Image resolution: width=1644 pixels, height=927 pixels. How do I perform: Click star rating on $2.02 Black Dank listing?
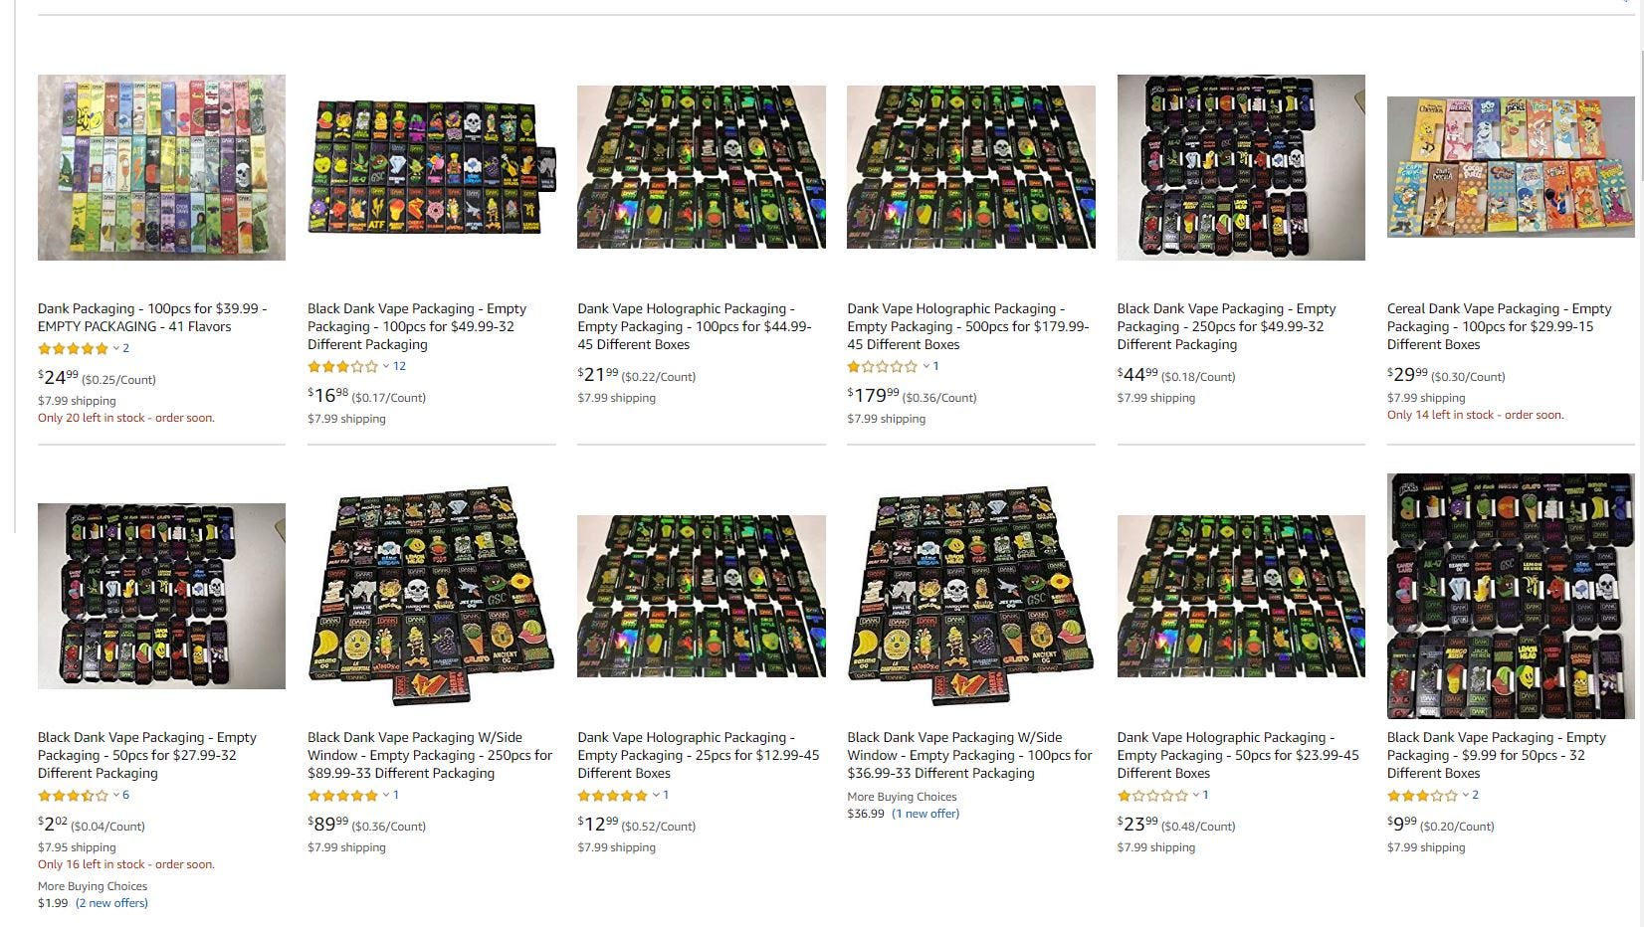[73, 795]
